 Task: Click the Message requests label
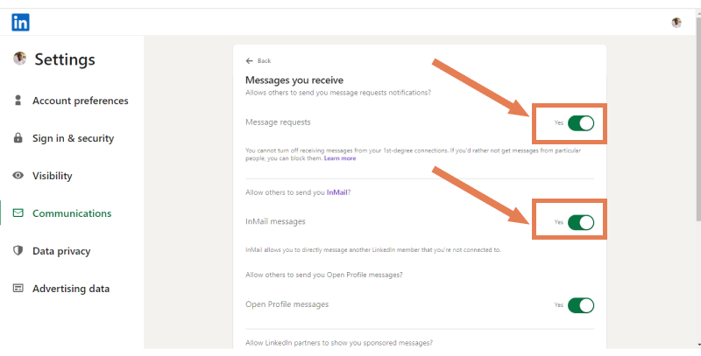[x=278, y=122]
